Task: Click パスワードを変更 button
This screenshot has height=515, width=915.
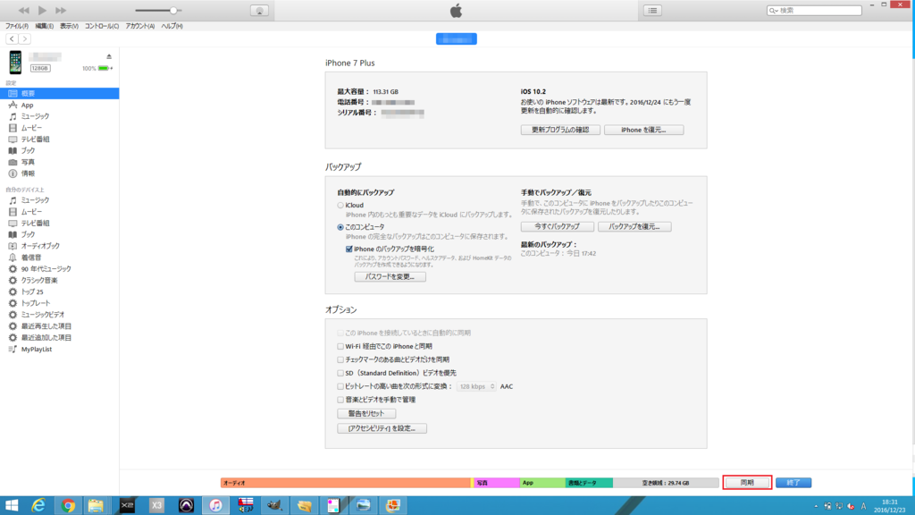Action: click(390, 277)
